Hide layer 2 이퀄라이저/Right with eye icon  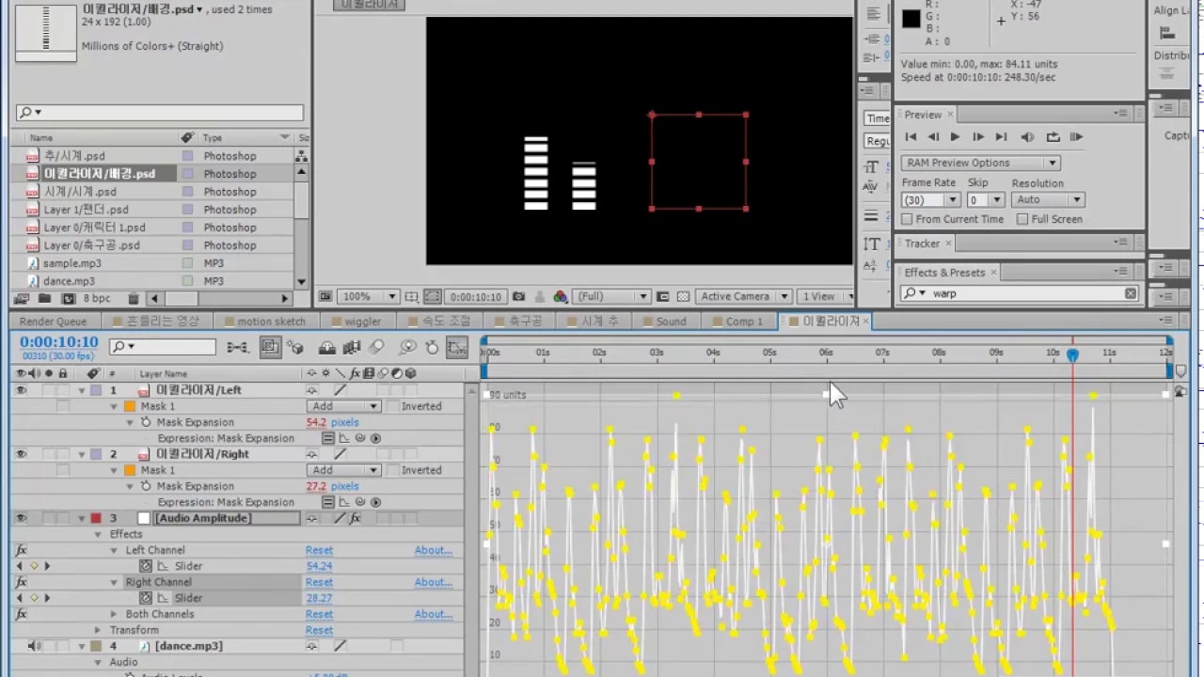click(21, 454)
